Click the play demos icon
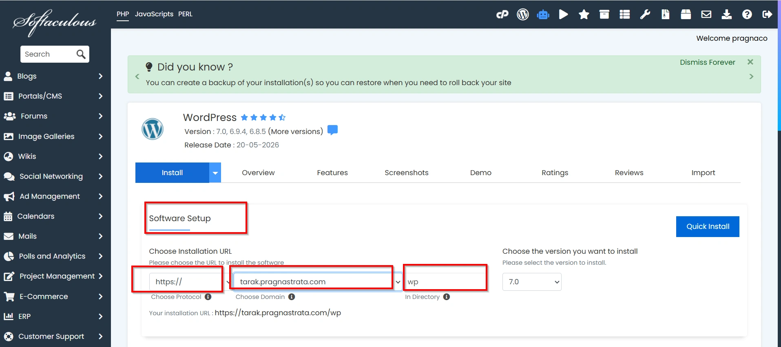781x347 pixels. pos(563,14)
